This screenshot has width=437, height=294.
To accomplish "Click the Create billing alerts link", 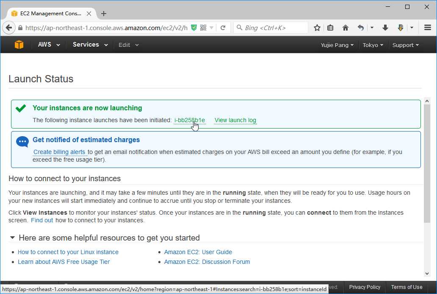I will pos(59,152).
